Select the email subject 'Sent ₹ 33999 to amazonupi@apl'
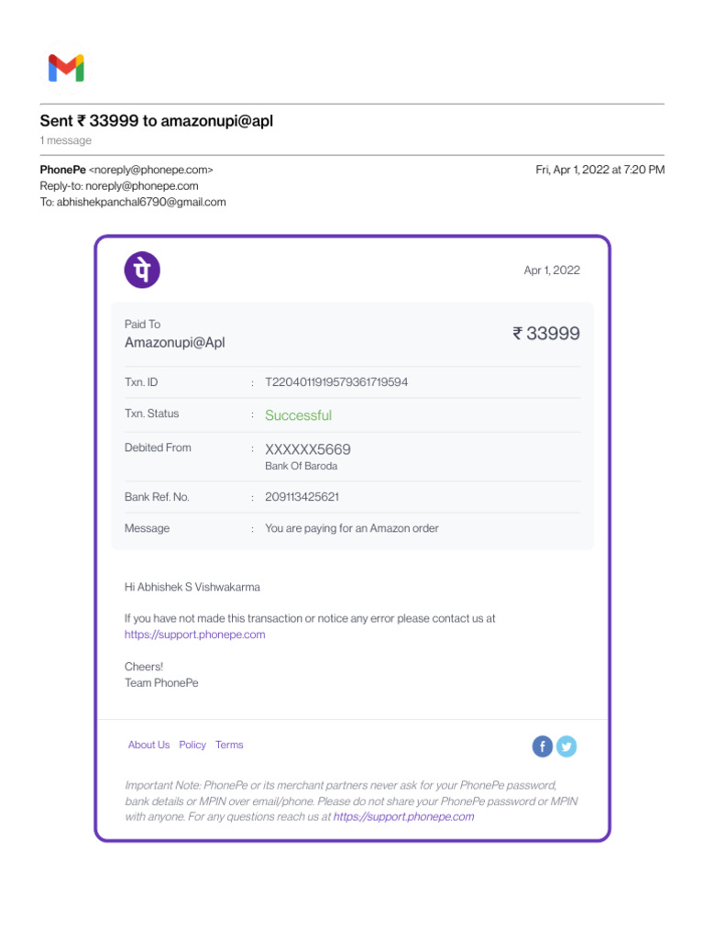Image resolution: width=704 pixels, height=939 pixels. tap(156, 120)
